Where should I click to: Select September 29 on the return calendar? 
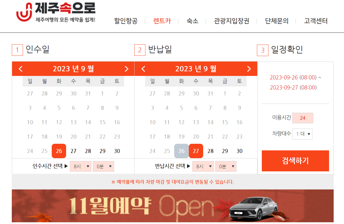coord(225,151)
